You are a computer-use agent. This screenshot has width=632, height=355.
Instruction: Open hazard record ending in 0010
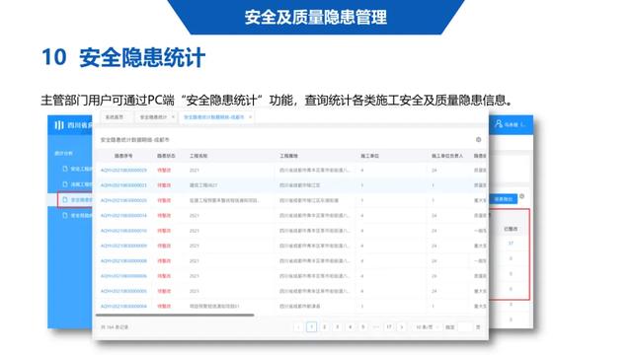click(123, 231)
